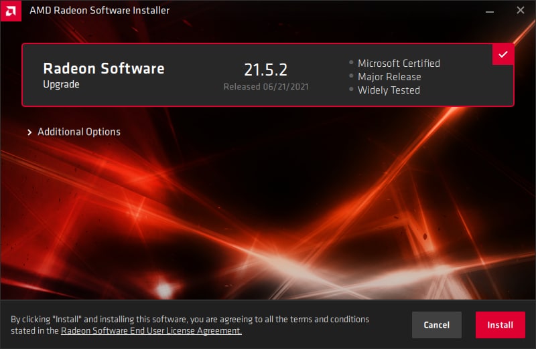
Task: Expand the Additional Options chevron arrow
Action: click(29, 132)
